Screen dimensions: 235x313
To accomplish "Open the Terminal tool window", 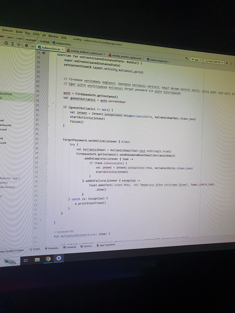I will [69, 247].
